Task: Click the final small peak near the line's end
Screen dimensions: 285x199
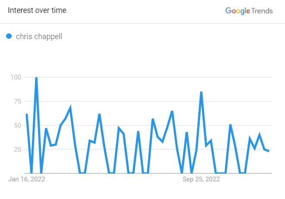Action: 259,134
